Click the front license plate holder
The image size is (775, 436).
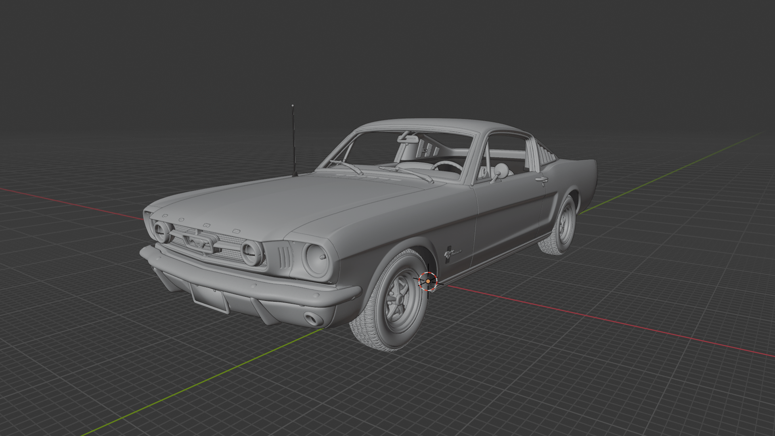[x=210, y=298]
